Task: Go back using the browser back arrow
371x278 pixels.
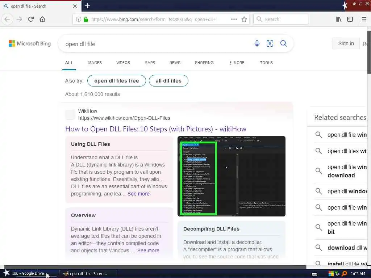Action: pyautogui.click(x=7, y=19)
